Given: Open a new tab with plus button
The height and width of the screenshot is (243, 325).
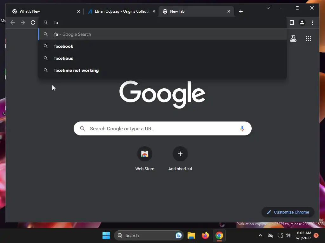Looking at the screenshot, I should [x=241, y=11].
